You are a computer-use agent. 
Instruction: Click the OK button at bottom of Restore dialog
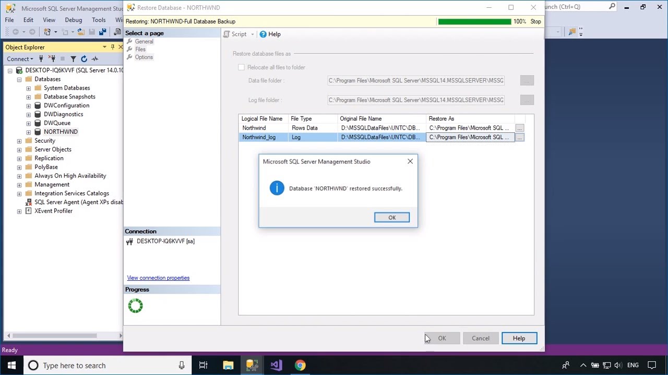coord(442,339)
